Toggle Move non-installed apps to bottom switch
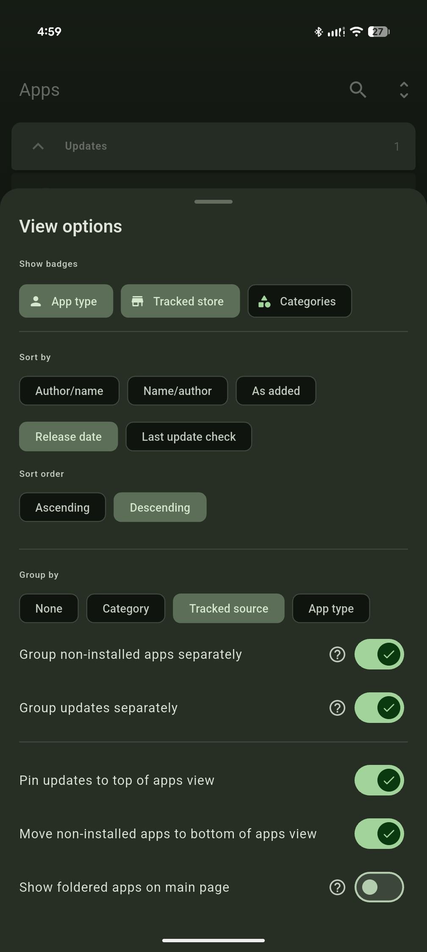This screenshot has height=952, width=427. [379, 834]
